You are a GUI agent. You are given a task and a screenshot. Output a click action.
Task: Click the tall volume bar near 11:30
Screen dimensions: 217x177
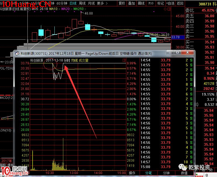click(63, 154)
